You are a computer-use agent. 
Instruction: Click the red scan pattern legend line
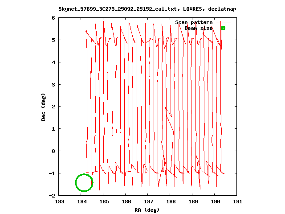(223, 22)
